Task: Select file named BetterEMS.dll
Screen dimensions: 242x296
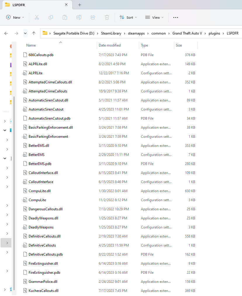Action: pos(39,146)
